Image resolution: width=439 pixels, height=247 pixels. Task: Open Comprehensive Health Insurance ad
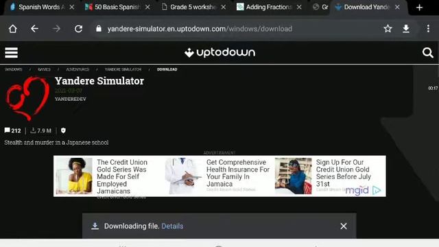(x=238, y=173)
